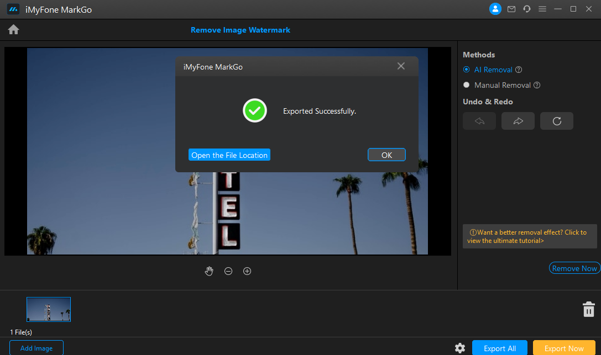The width and height of the screenshot is (601, 355).
Task: Go to the Home screen icon
Action: (x=13, y=30)
